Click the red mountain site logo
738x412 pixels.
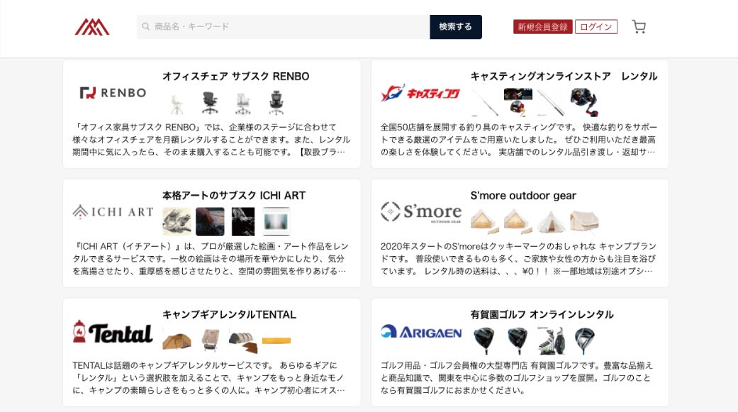coord(92,27)
